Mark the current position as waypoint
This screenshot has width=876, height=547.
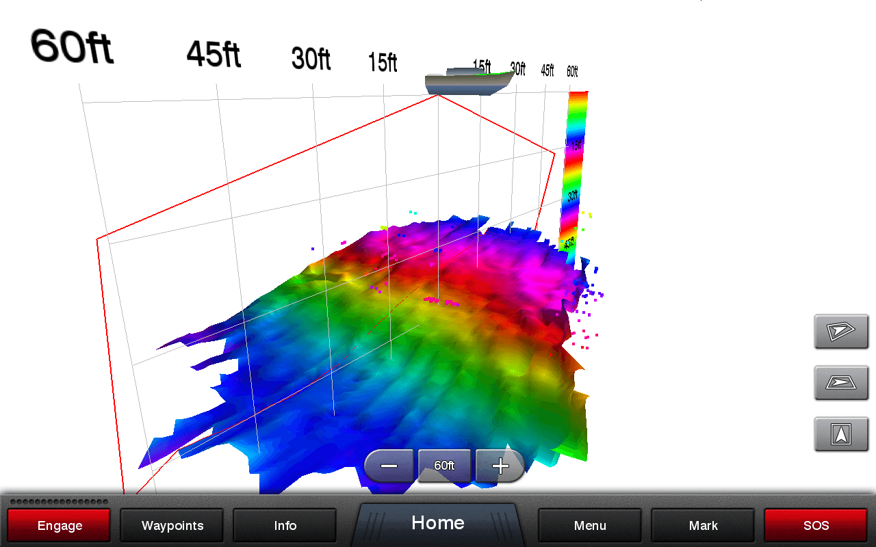tap(703, 526)
